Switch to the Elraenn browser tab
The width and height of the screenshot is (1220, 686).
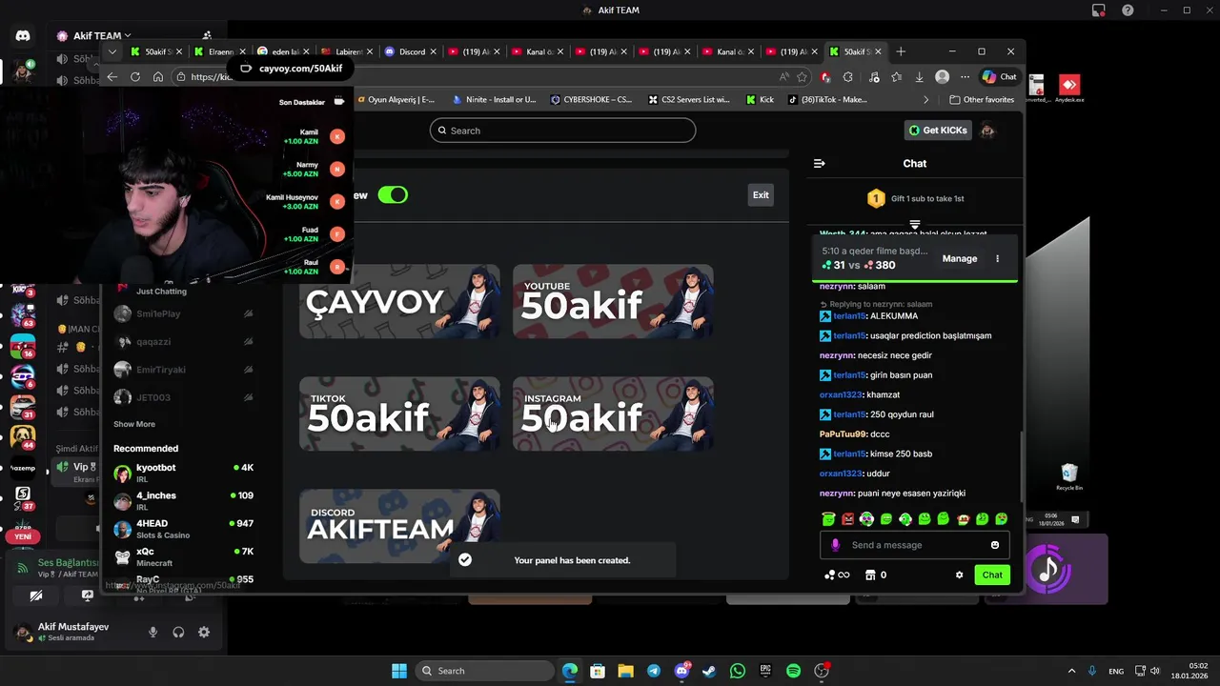[x=220, y=51]
